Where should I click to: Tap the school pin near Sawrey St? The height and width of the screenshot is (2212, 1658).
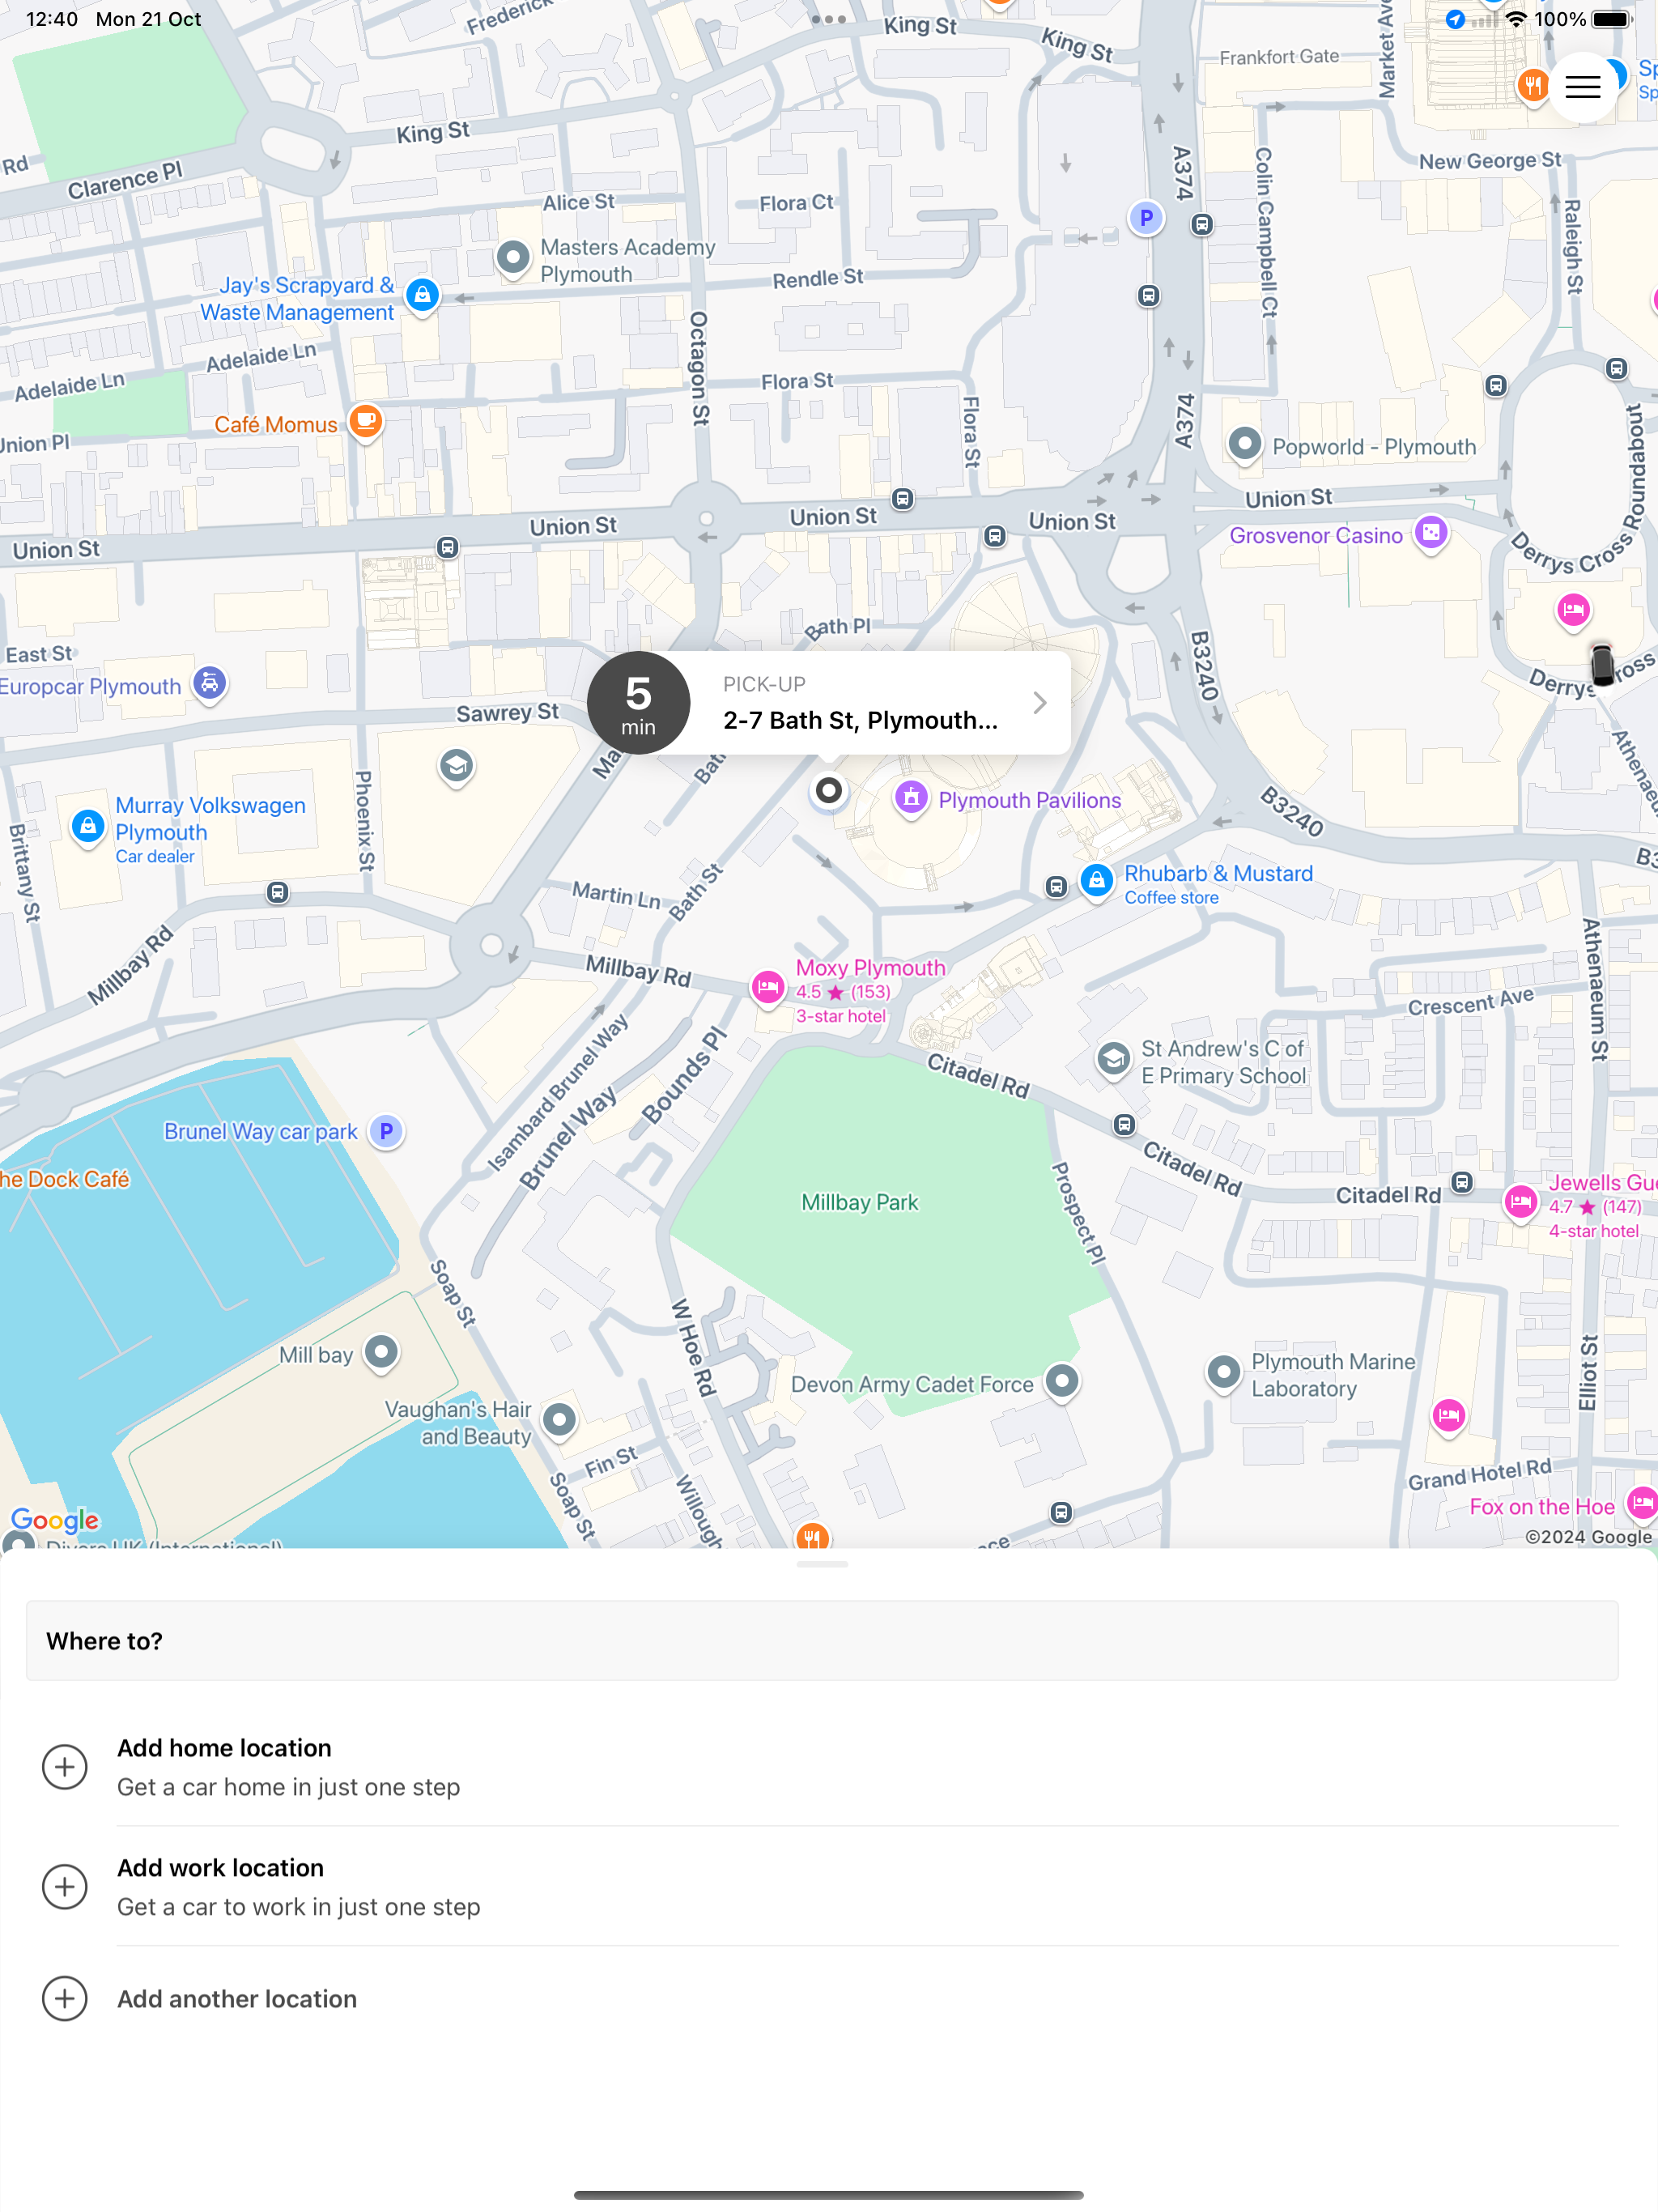click(x=457, y=768)
